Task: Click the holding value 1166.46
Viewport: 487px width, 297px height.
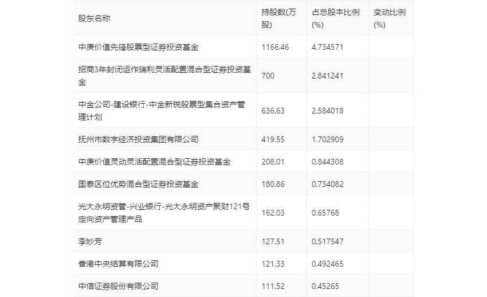Action: (275, 47)
